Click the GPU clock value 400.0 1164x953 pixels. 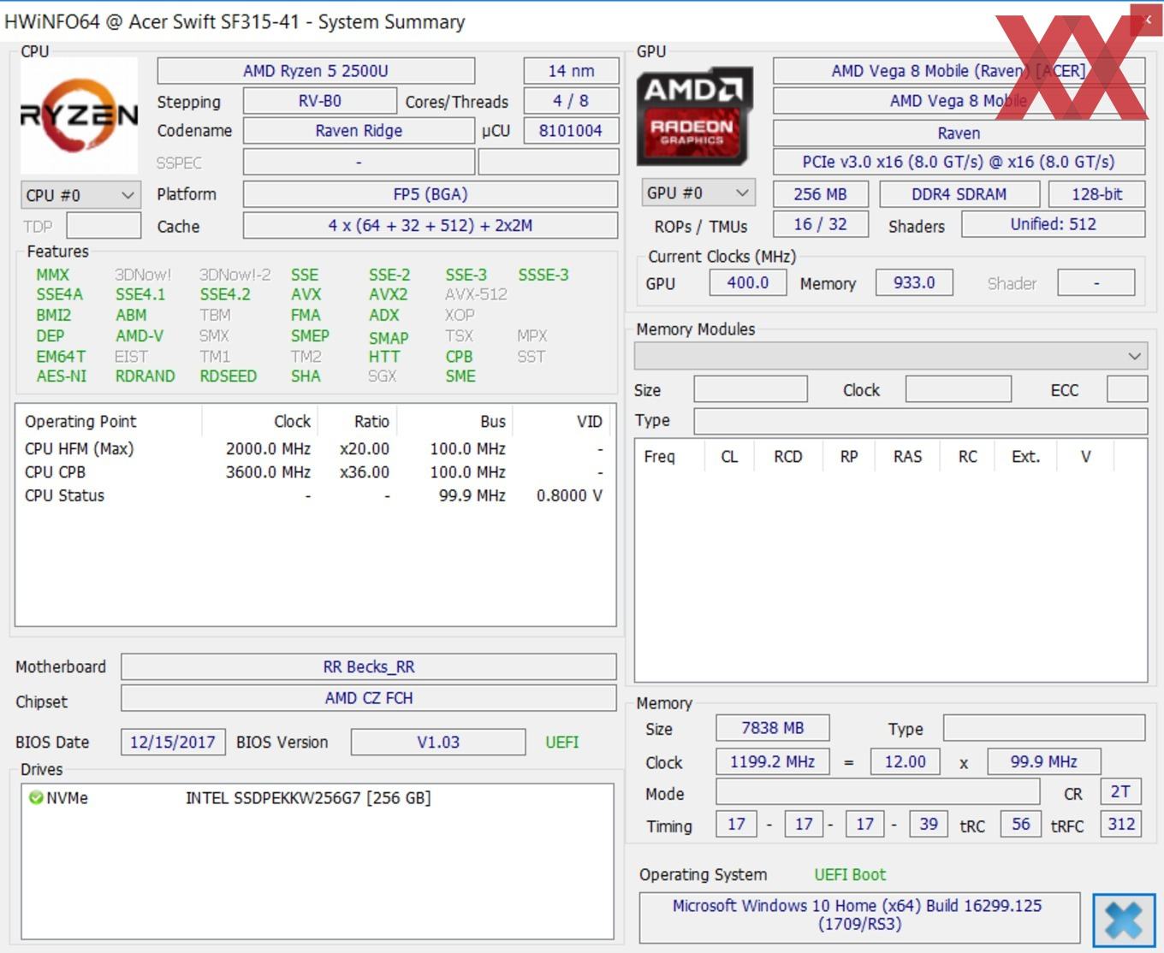click(x=748, y=282)
